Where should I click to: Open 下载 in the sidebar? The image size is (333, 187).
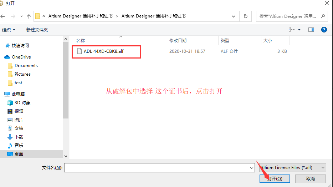click(x=15, y=137)
